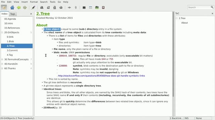The height and width of the screenshot is (120, 215).
Task: Expand the 60.Thanks tree node
Action: (2, 68)
